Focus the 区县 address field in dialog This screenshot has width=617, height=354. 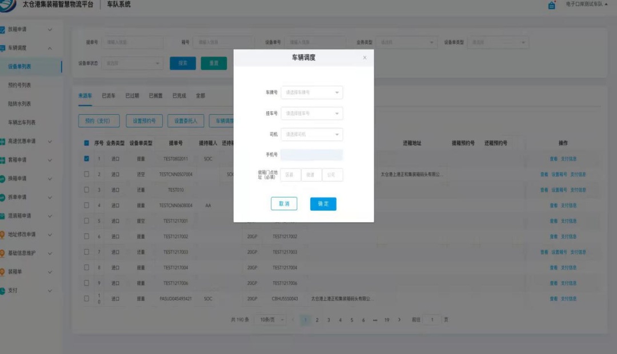click(290, 175)
